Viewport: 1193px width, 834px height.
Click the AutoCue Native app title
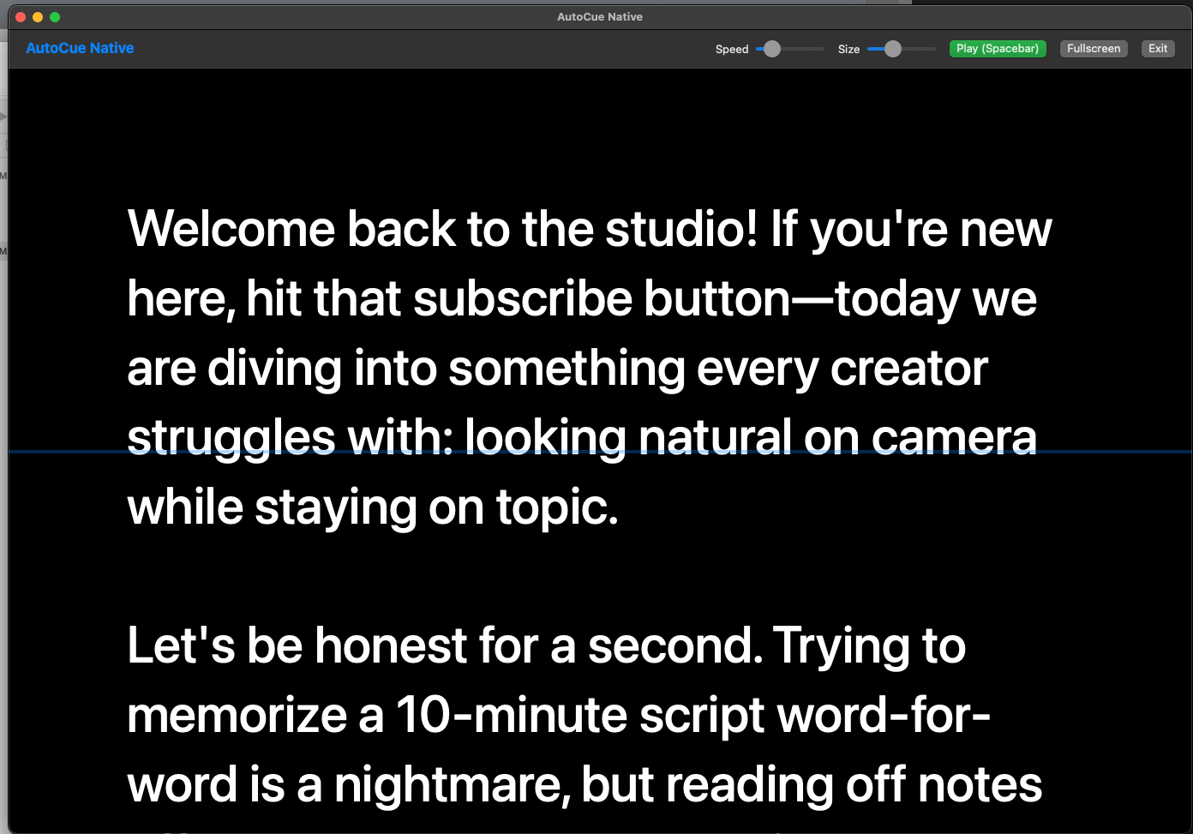80,48
